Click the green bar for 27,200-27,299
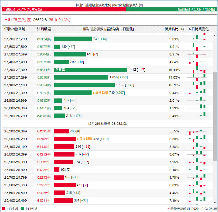This screenshot has width=218, height=212. 81,77
